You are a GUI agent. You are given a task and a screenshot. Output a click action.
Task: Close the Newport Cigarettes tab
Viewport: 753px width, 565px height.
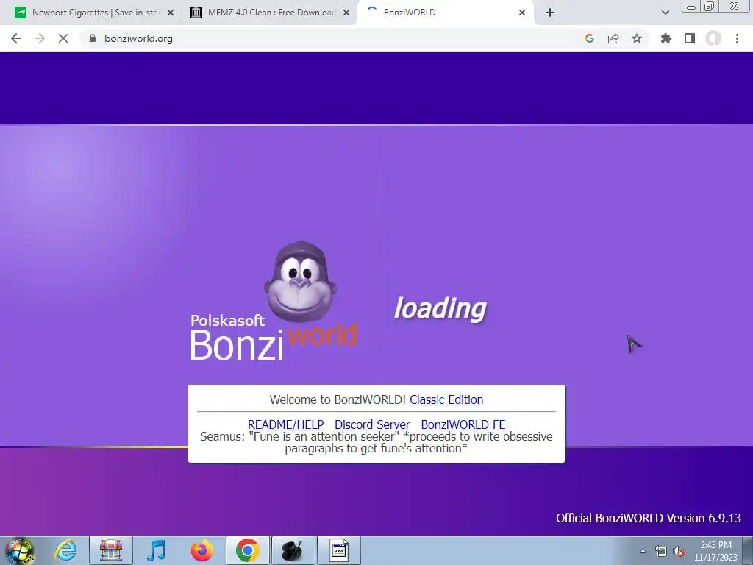171,13
